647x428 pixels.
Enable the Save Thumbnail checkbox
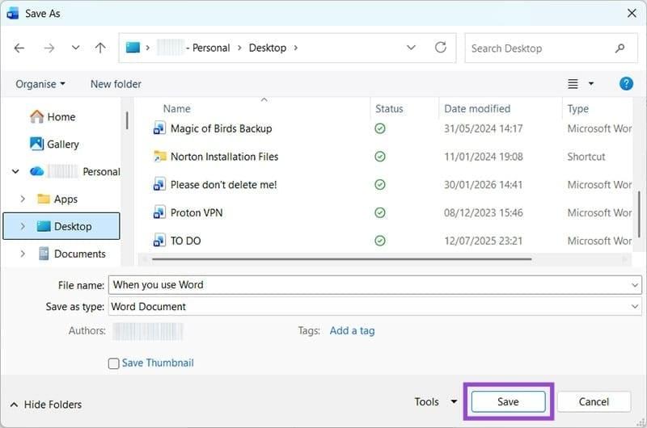click(x=114, y=363)
